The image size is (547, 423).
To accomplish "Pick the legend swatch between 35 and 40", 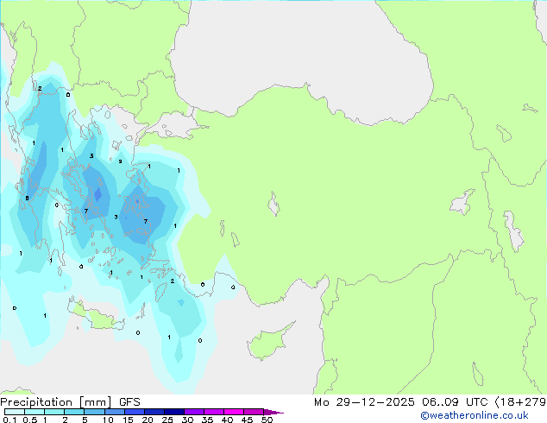I will (214, 412).
